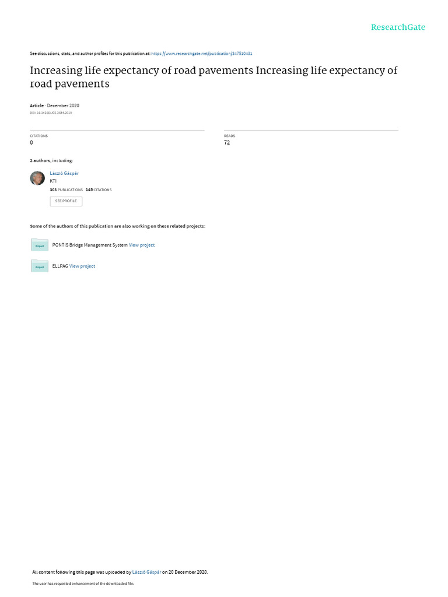This screenshot has height=597, width=448.
Task: Click the ELLPAG project folder icon
Action: (40, 266)
